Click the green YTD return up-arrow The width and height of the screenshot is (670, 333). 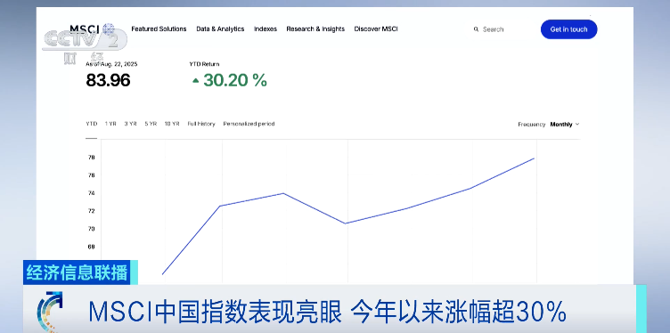[196, 80]
